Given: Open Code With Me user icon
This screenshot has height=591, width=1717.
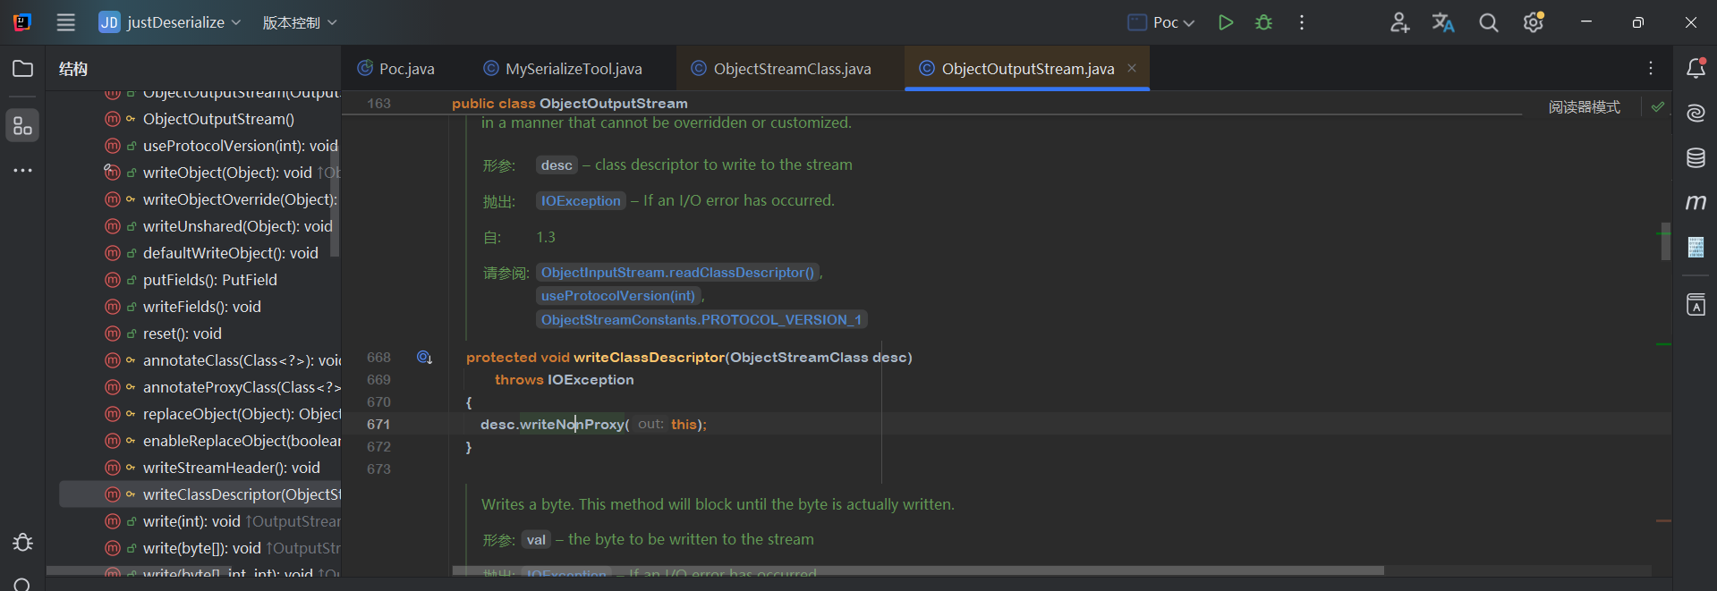Looking at the screenshot, I should coord(1399,22).
